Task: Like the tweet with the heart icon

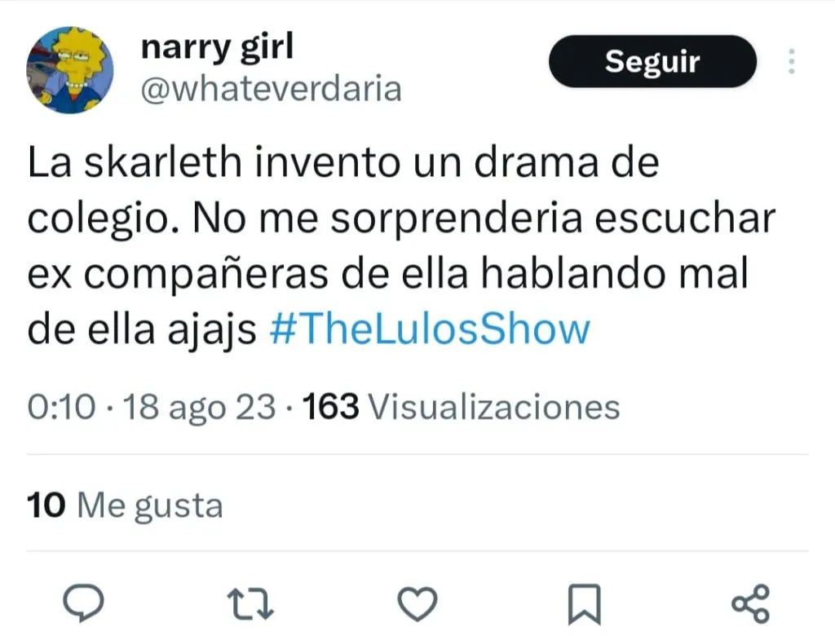Action: tap(418, 603)
